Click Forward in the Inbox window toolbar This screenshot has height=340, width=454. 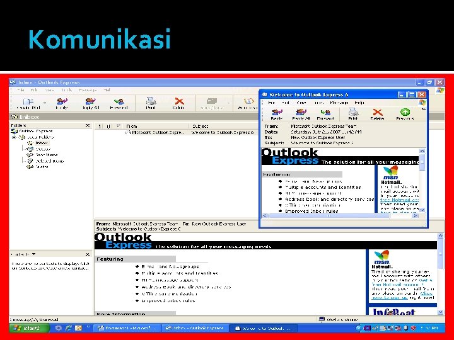click(119, 103)
